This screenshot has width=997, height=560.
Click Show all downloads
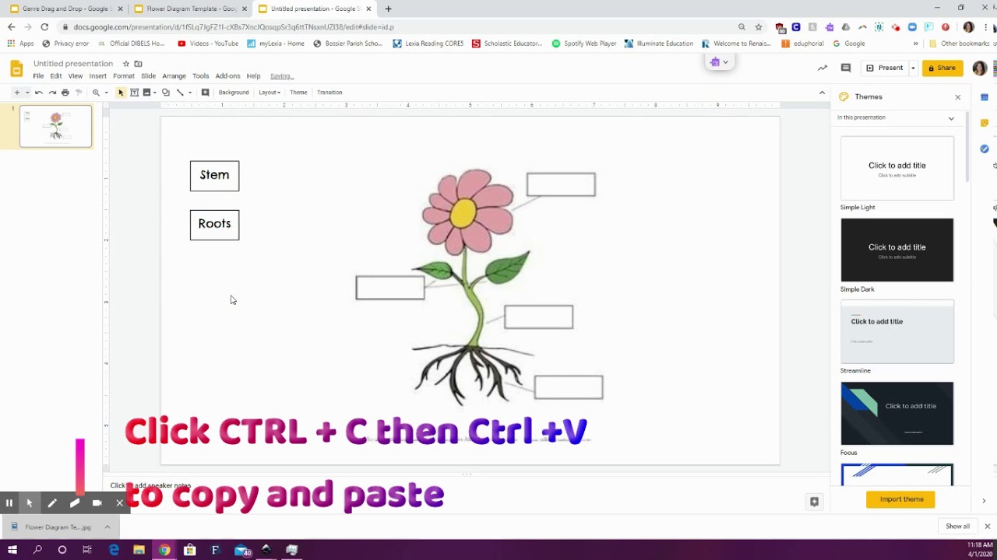[x=958, y=527]
